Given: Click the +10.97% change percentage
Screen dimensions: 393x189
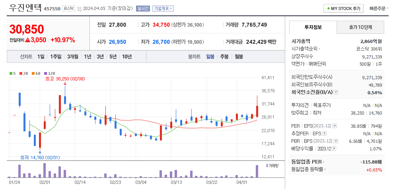Looking at the screenshot, I should pyautogui.click(x=63, y=40).
